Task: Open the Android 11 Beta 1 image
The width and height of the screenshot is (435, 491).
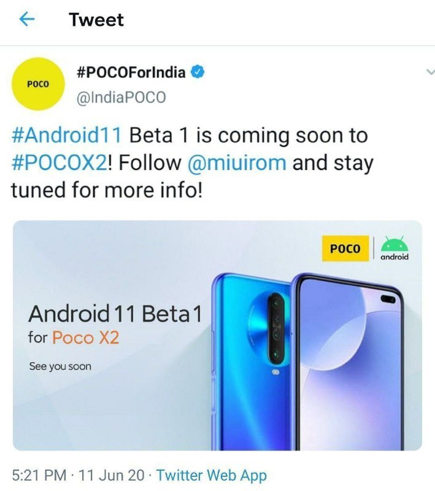Action: (217, 335)
